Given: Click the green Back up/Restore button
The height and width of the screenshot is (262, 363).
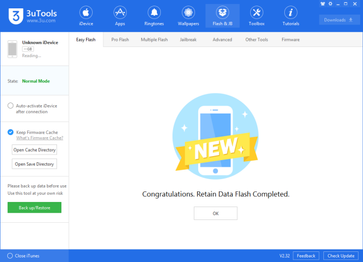Looking at the screenshot, I should click(34, 208).
